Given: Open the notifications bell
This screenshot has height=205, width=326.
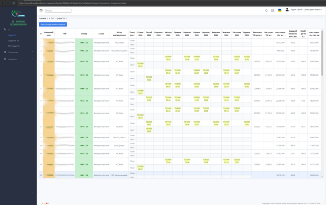Looking at the screenshot, I should pyautogui.click(x=267, y=11).
